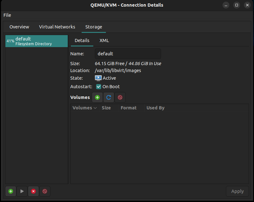Image resolution: width=254 pixels, height=202 pixels.
Task: Start the selected storage pool
Action: coord(22,191)
